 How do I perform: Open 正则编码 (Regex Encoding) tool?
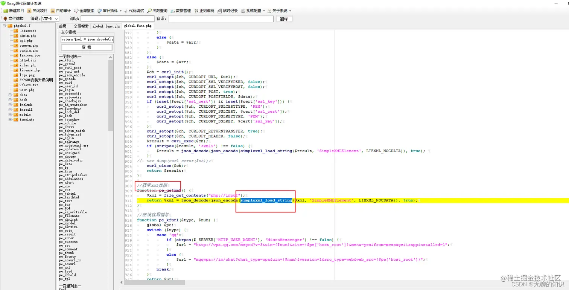coord(204,11)
